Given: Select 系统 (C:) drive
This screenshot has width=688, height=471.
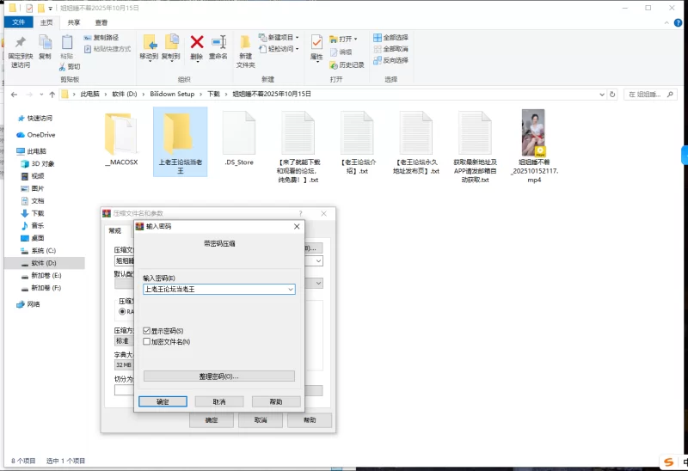Looking at the screenshot, I should point(39,250).
